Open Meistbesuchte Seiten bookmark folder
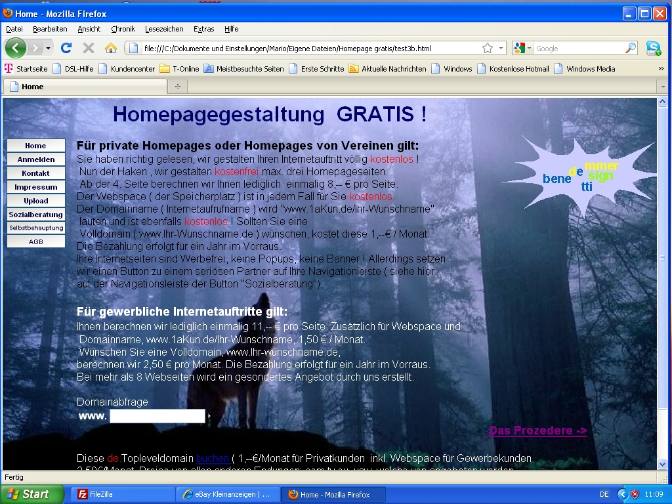 (x=244, y=68)
